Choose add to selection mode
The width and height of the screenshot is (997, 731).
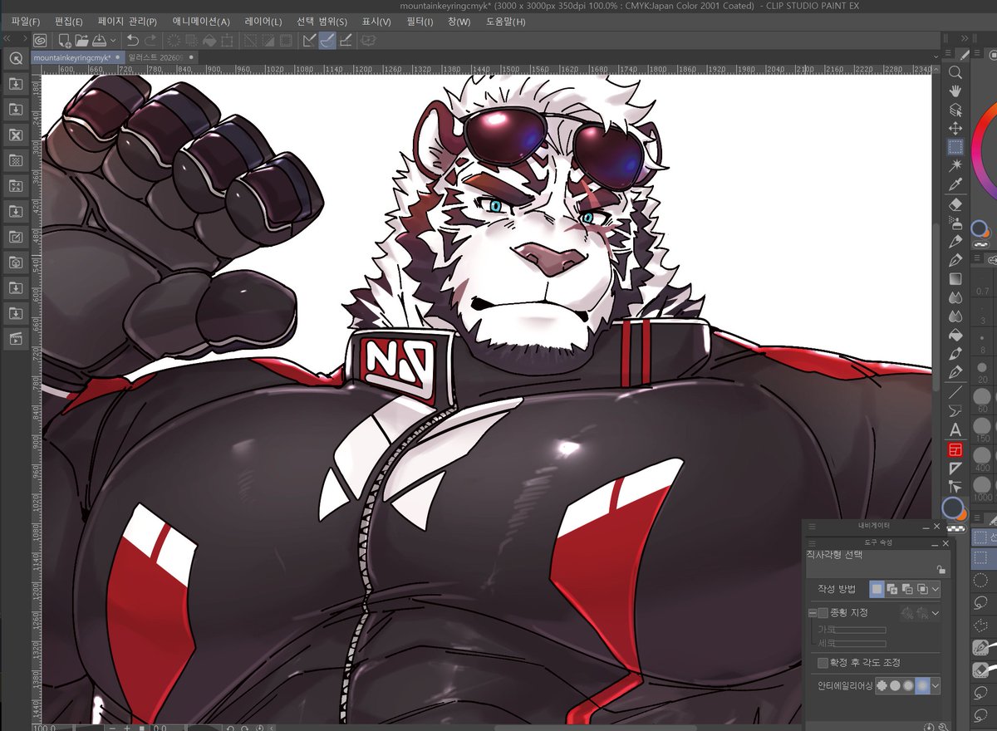[x=892, y=589]
